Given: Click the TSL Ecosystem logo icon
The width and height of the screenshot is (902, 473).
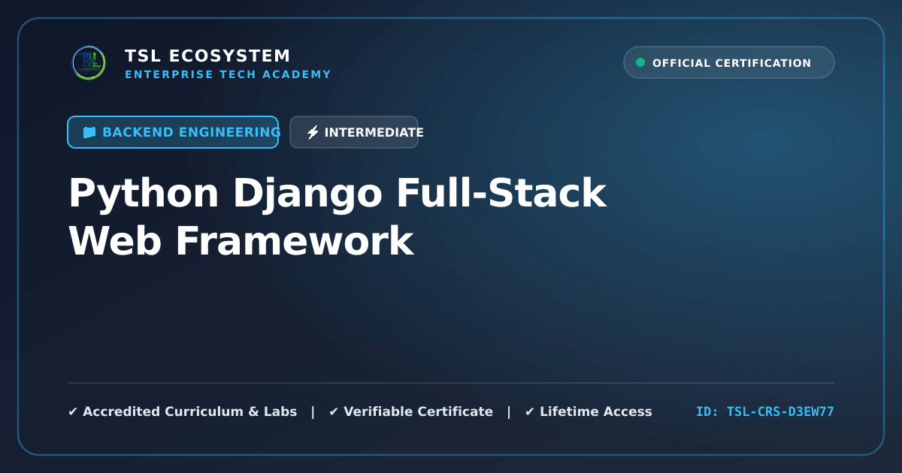Looking at the screenshot, I should click(89, 63).
